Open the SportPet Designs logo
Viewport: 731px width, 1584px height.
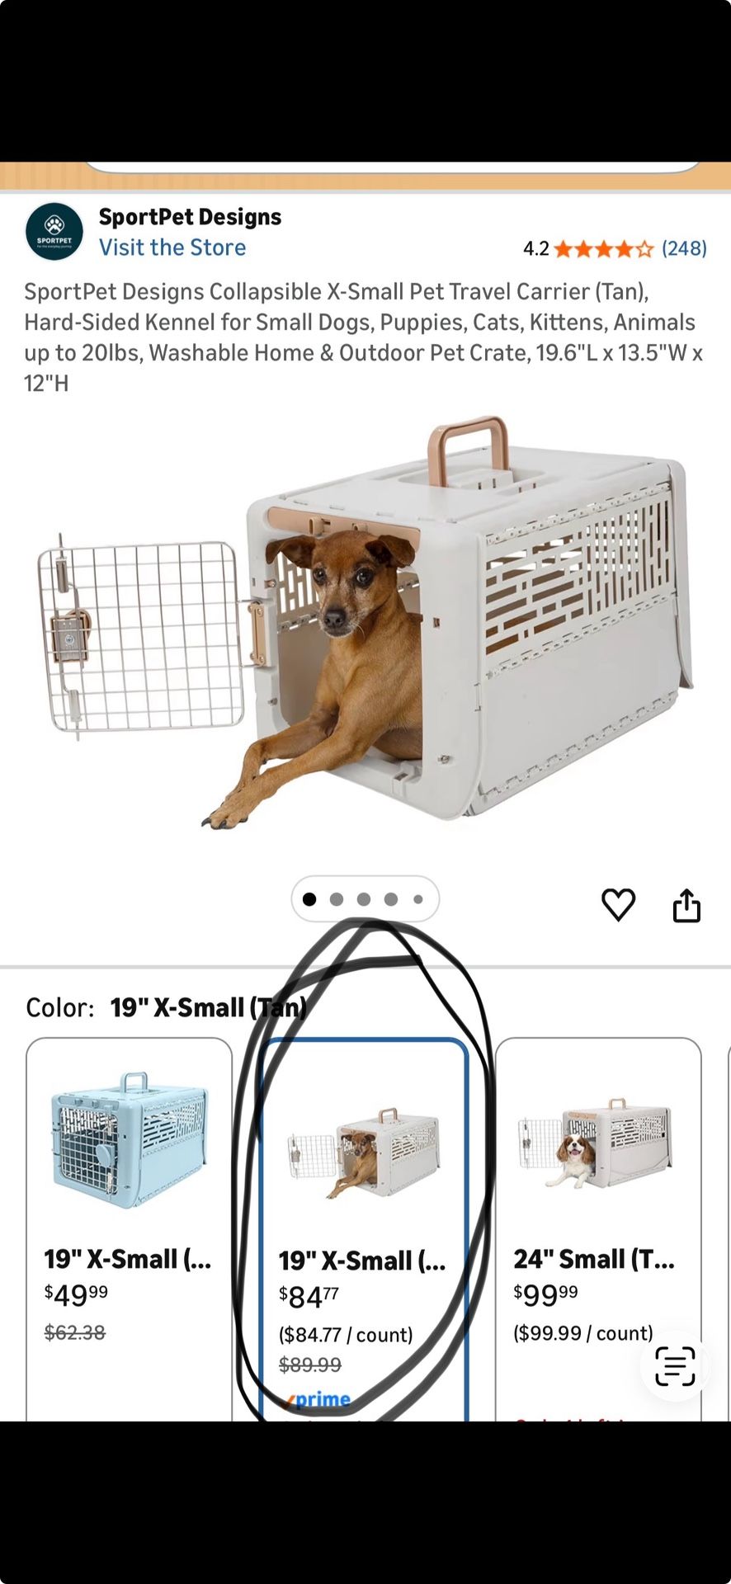click(x=54, y=232)
